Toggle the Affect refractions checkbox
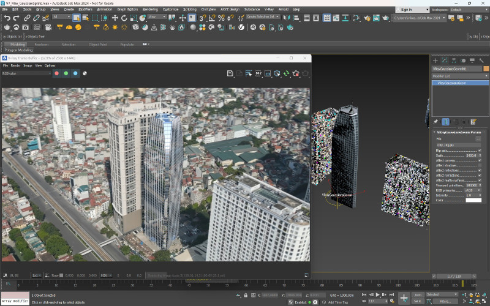Viewport: 490px width, 306px height. click(480, 176)
